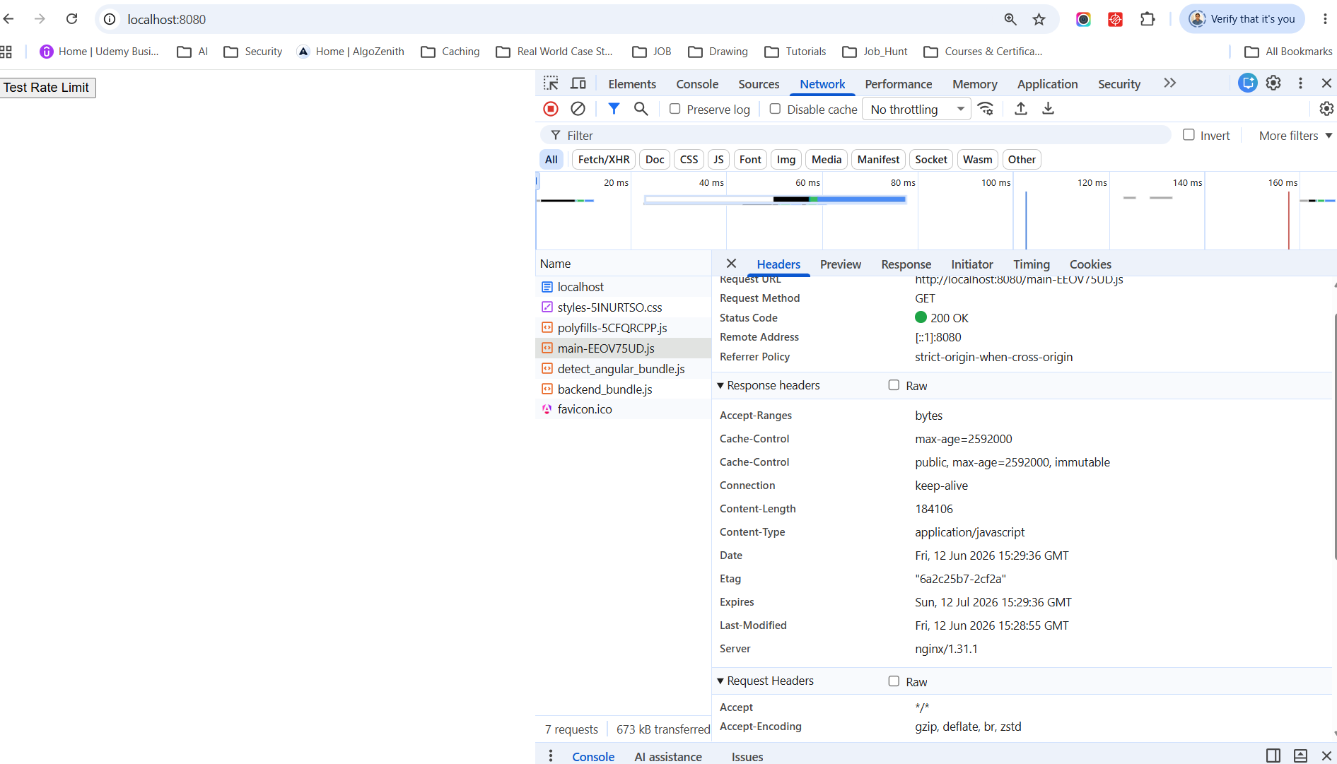The image size is (1337, 764).
Task: Click the Test Rate Limit button
Action: point(47,88)
